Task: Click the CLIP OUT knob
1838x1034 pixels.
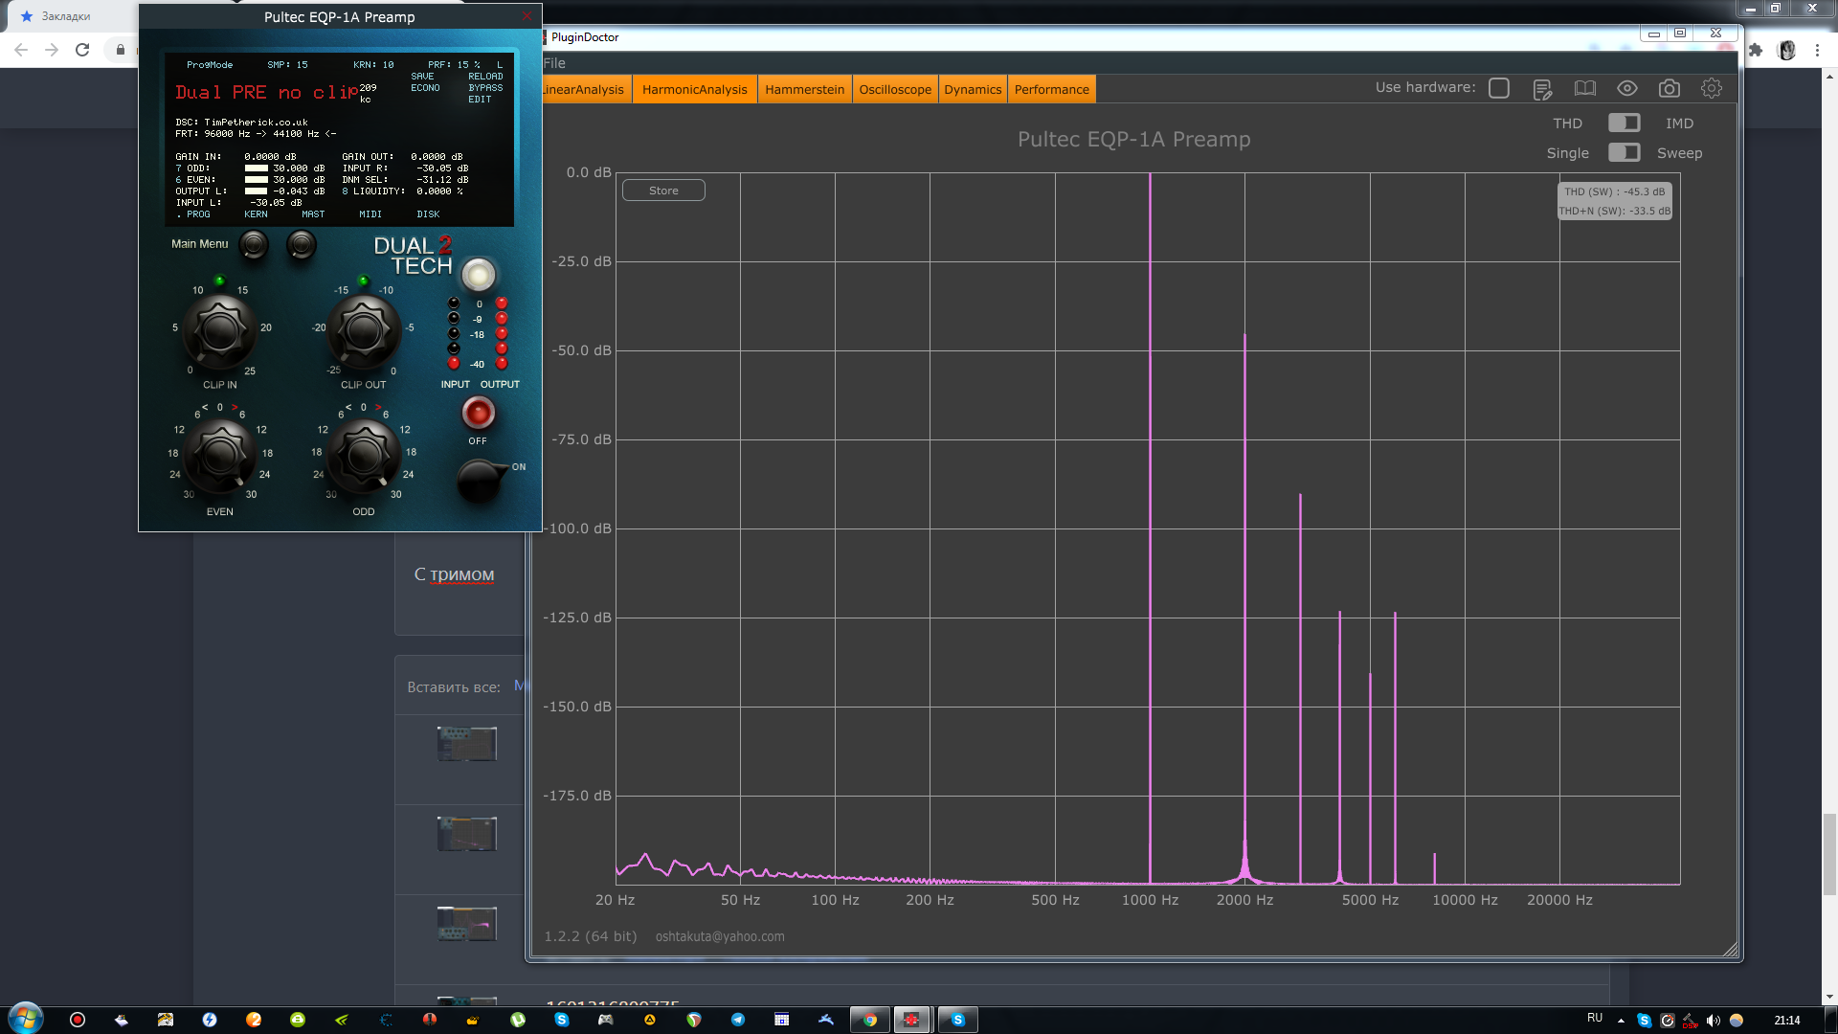Action: point(364,330)
